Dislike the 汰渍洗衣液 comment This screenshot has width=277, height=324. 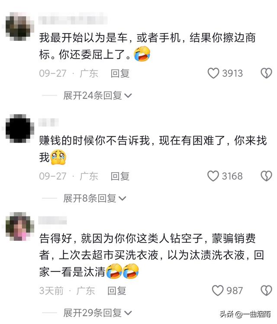tap(266, 291)
